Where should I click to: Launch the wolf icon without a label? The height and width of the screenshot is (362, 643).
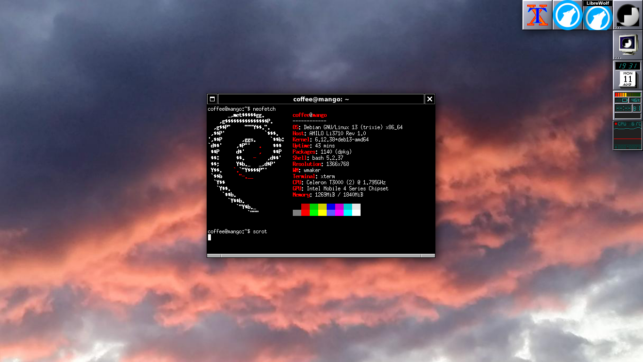pyautogui.click(x=568, y=15)
